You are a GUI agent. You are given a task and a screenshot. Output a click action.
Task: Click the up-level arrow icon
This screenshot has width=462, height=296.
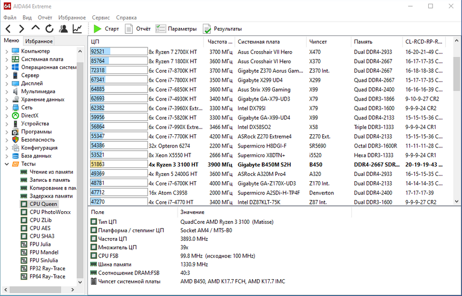35,28
